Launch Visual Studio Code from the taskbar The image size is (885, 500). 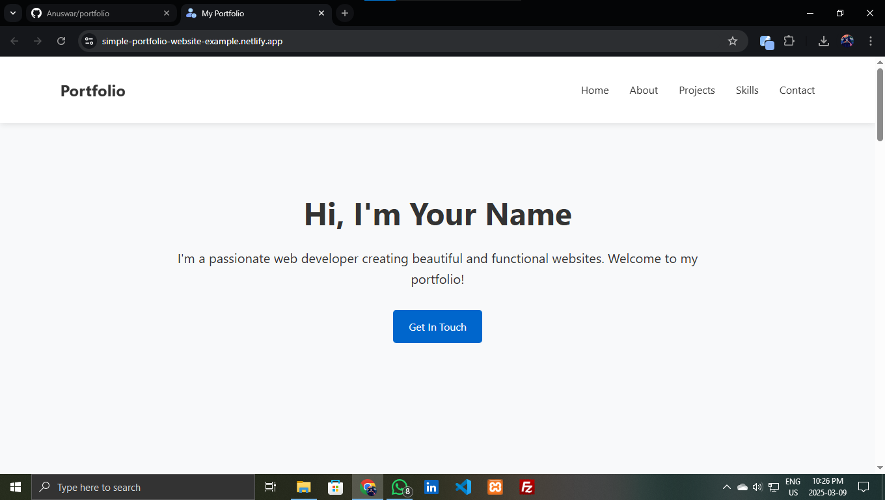pyautogui.click(x=463, y=486)
